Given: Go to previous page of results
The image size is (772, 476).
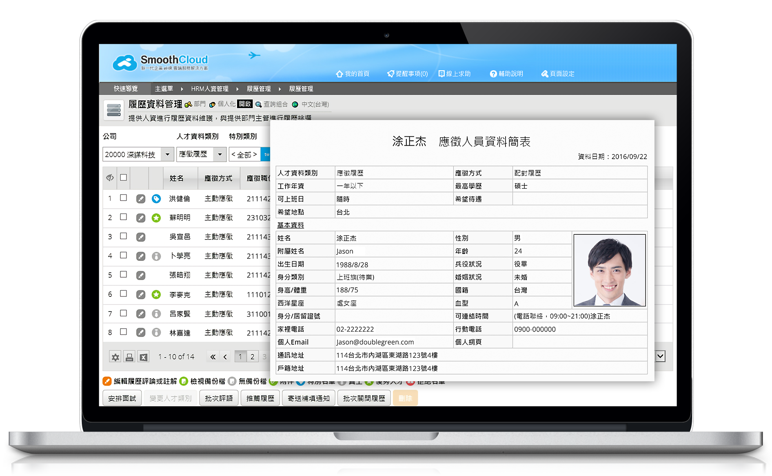Looking at the screenshot, I should click(x=225, y=357).
